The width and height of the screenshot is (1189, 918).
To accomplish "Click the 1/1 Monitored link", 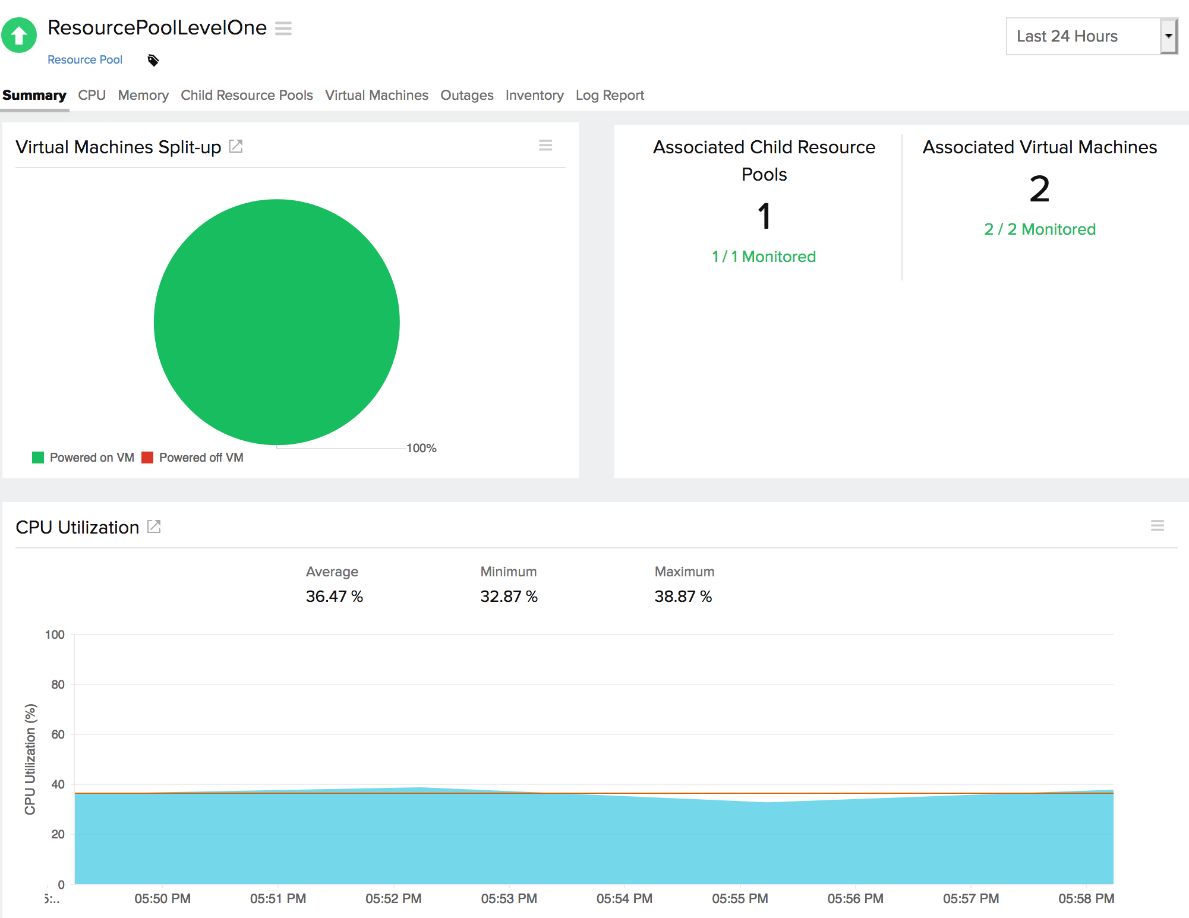I will 764,256.
